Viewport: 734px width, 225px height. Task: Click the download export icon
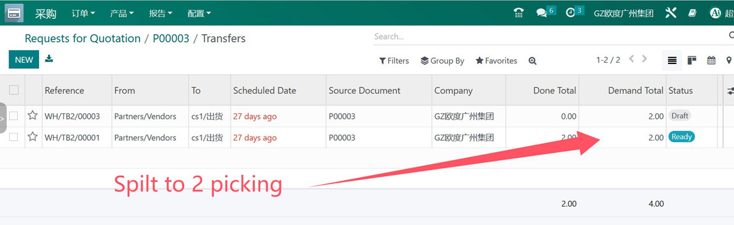coord(49,59)
